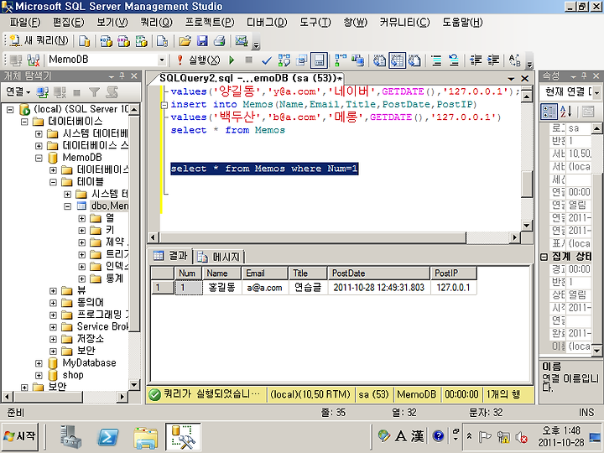Open Windows Explorer from the taskbar

point(145,437)
